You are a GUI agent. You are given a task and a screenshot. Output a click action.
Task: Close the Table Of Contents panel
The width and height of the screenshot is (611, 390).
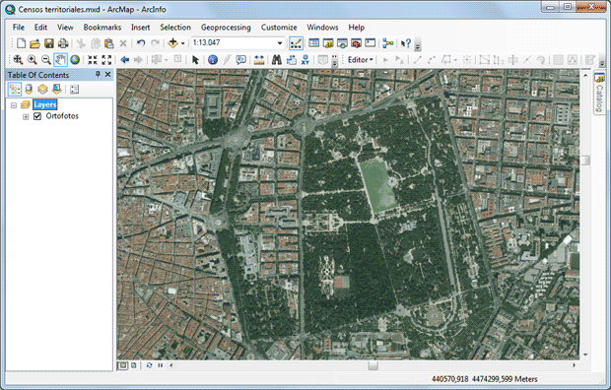[108, 74]
